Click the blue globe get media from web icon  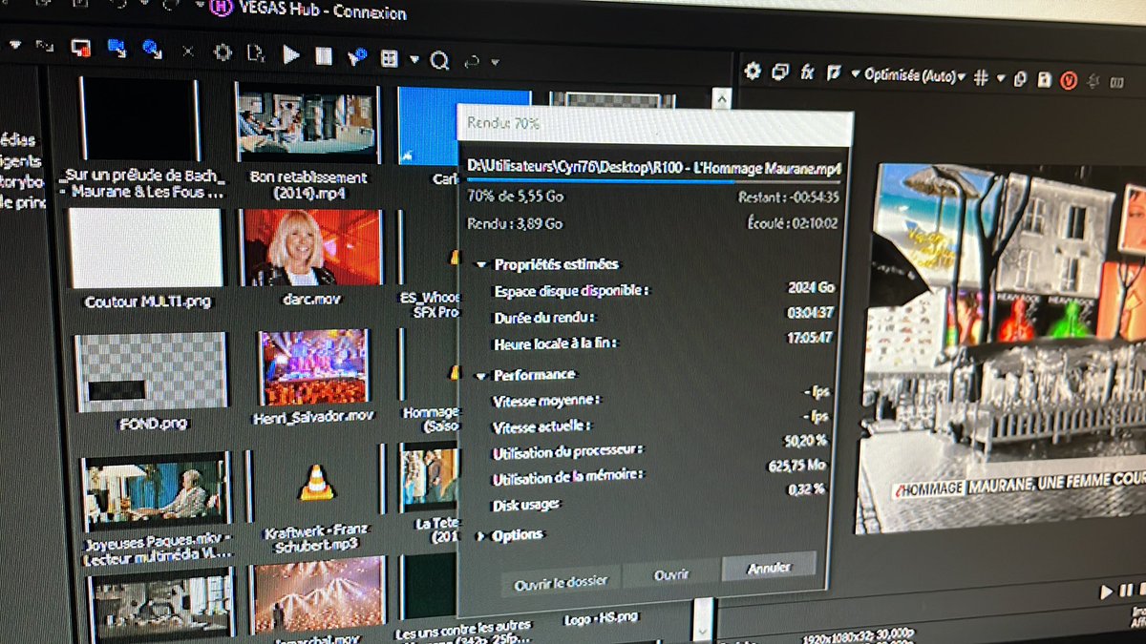point(152,48)
